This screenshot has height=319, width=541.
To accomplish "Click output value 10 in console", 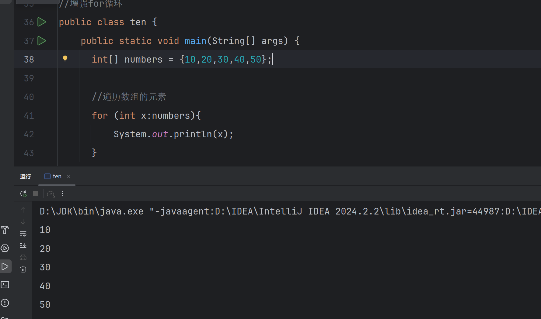I will point(45,230).
